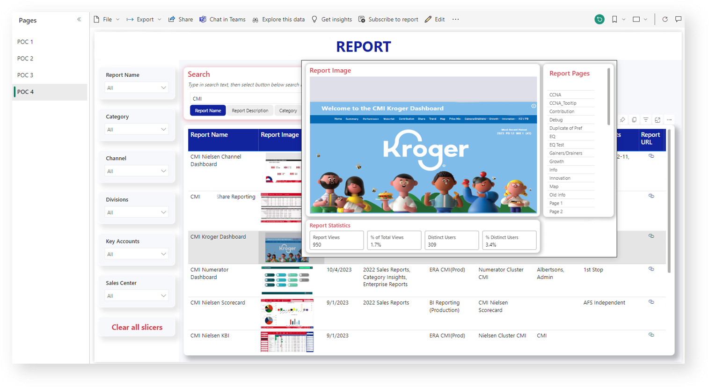
Task: Click the green reset circular icon
Action: pyautogui.click(x=599, y=19)
